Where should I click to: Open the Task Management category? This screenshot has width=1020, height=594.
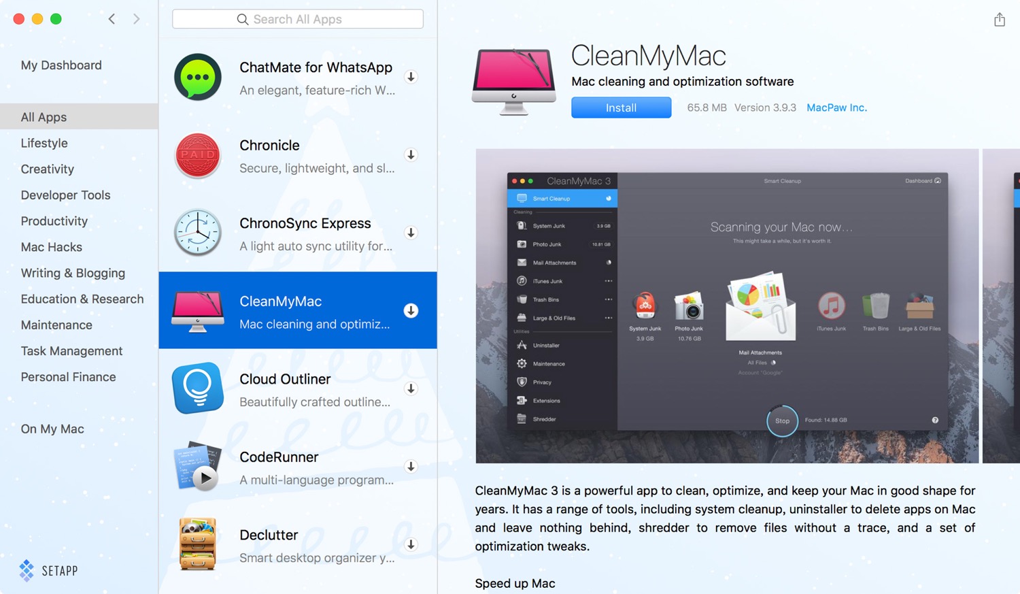pyautogui.click(x=71, y=351)
